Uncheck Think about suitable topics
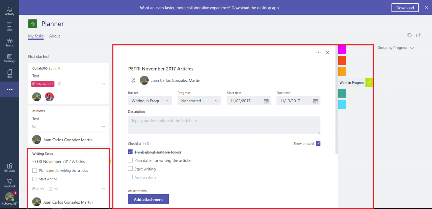 tap(130, 151)
